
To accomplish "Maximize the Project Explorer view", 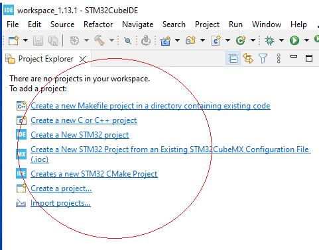I will pyautogui.click(x=309, y=58).
